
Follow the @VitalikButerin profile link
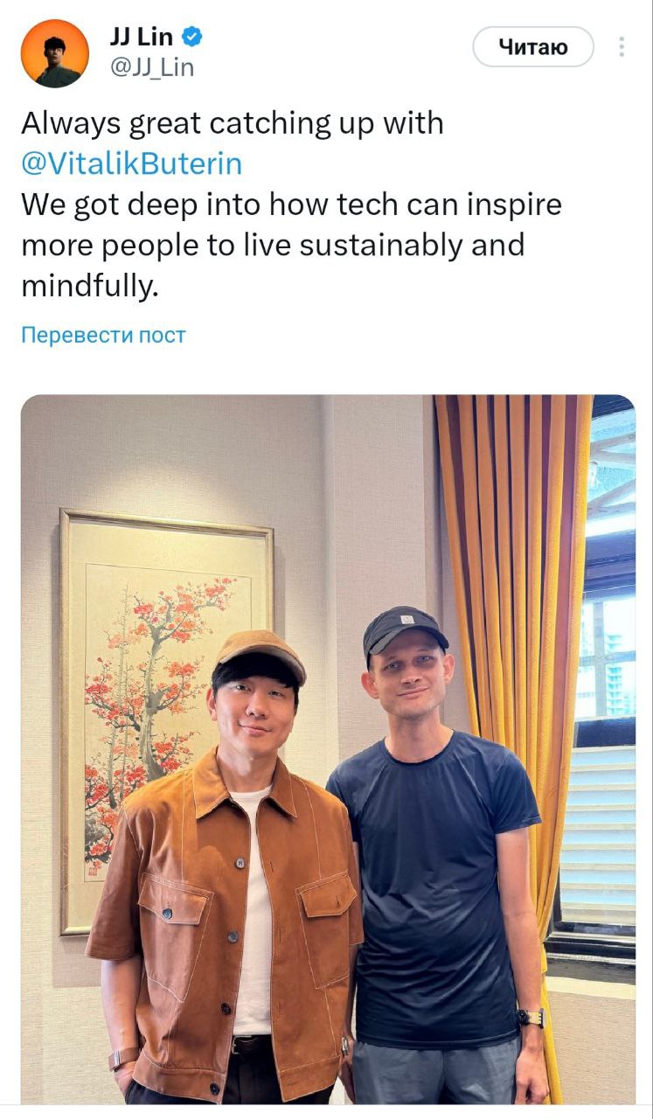click(x=133, y=163)
